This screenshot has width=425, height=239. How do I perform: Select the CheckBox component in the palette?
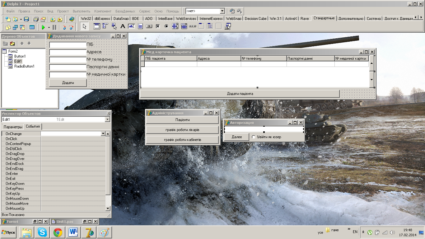click(158, 26)
